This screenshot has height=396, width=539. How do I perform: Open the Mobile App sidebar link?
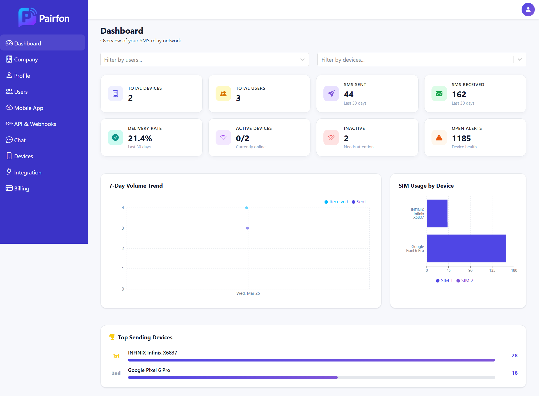[x=29, y=108]
